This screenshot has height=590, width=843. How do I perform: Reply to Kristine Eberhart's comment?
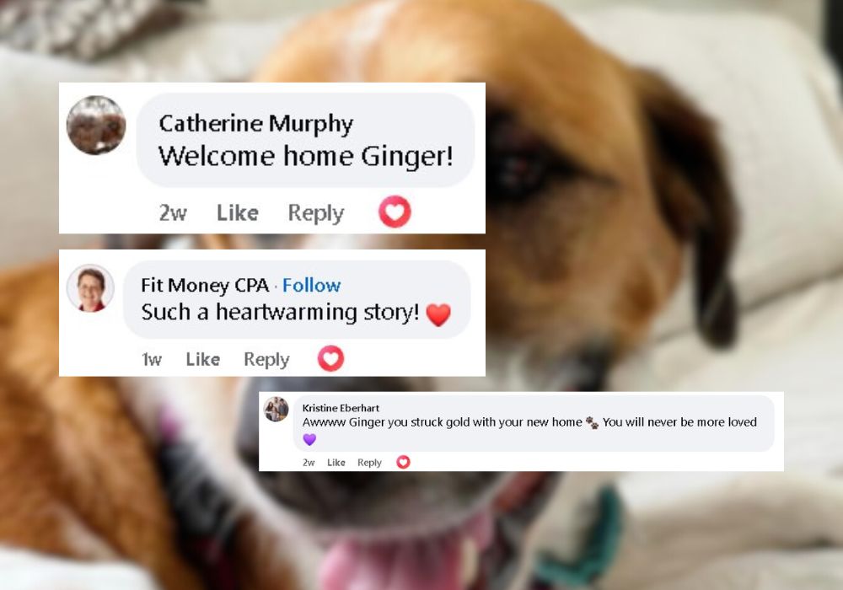click(x=369, y=462)
